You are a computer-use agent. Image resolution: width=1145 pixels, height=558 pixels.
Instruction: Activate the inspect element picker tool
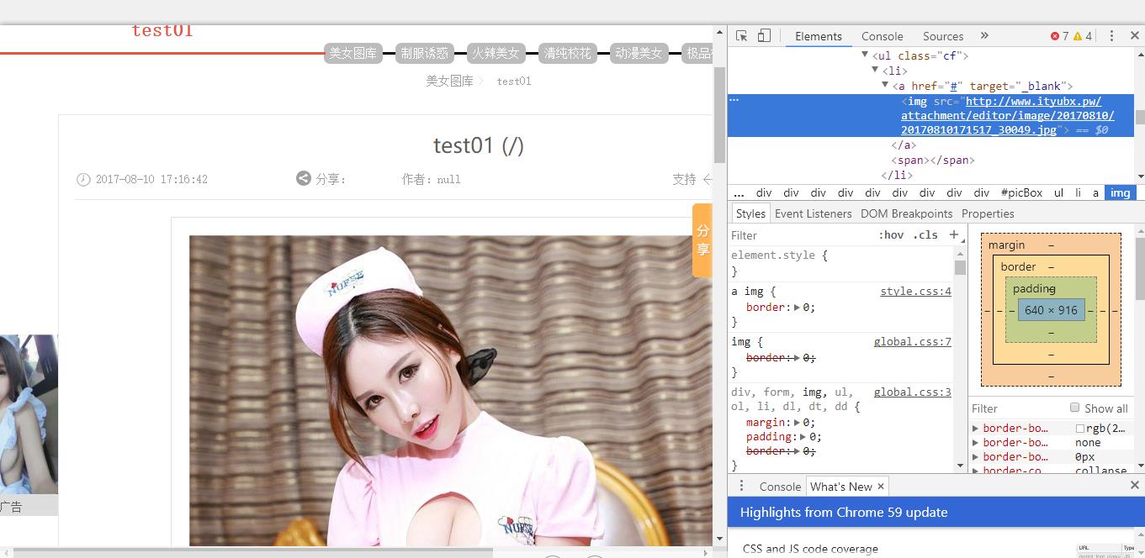[x=741, y=36]
